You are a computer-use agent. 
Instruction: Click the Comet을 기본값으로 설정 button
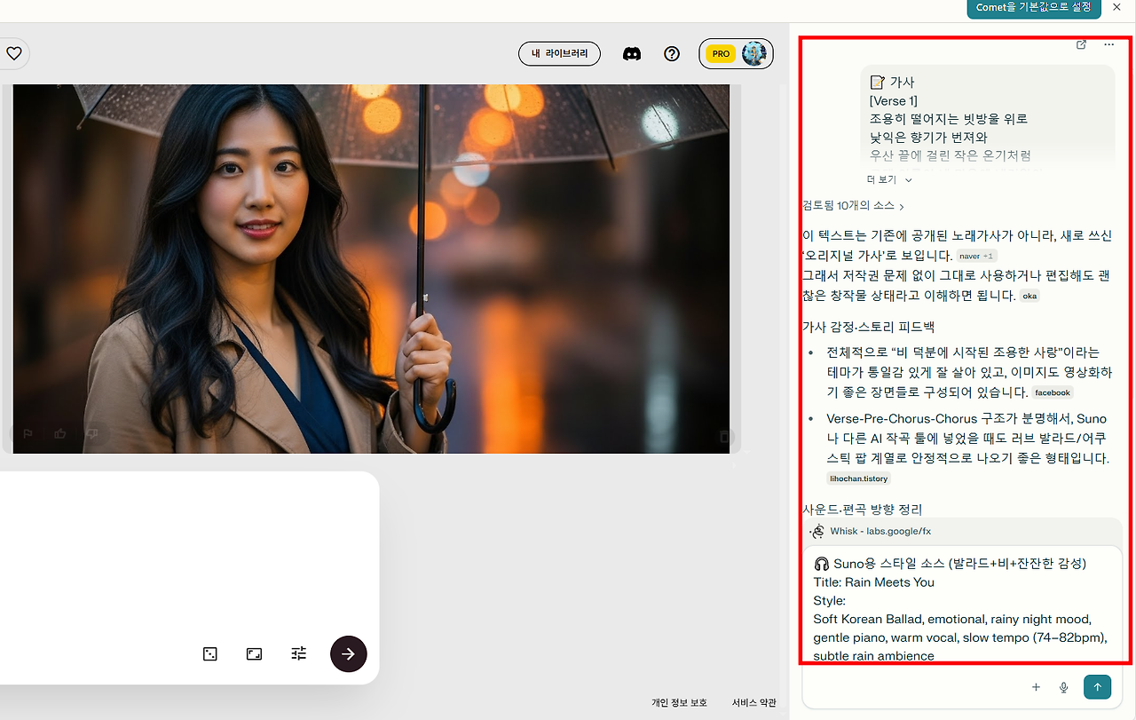pyautogui.click(x=1034, y=8)
